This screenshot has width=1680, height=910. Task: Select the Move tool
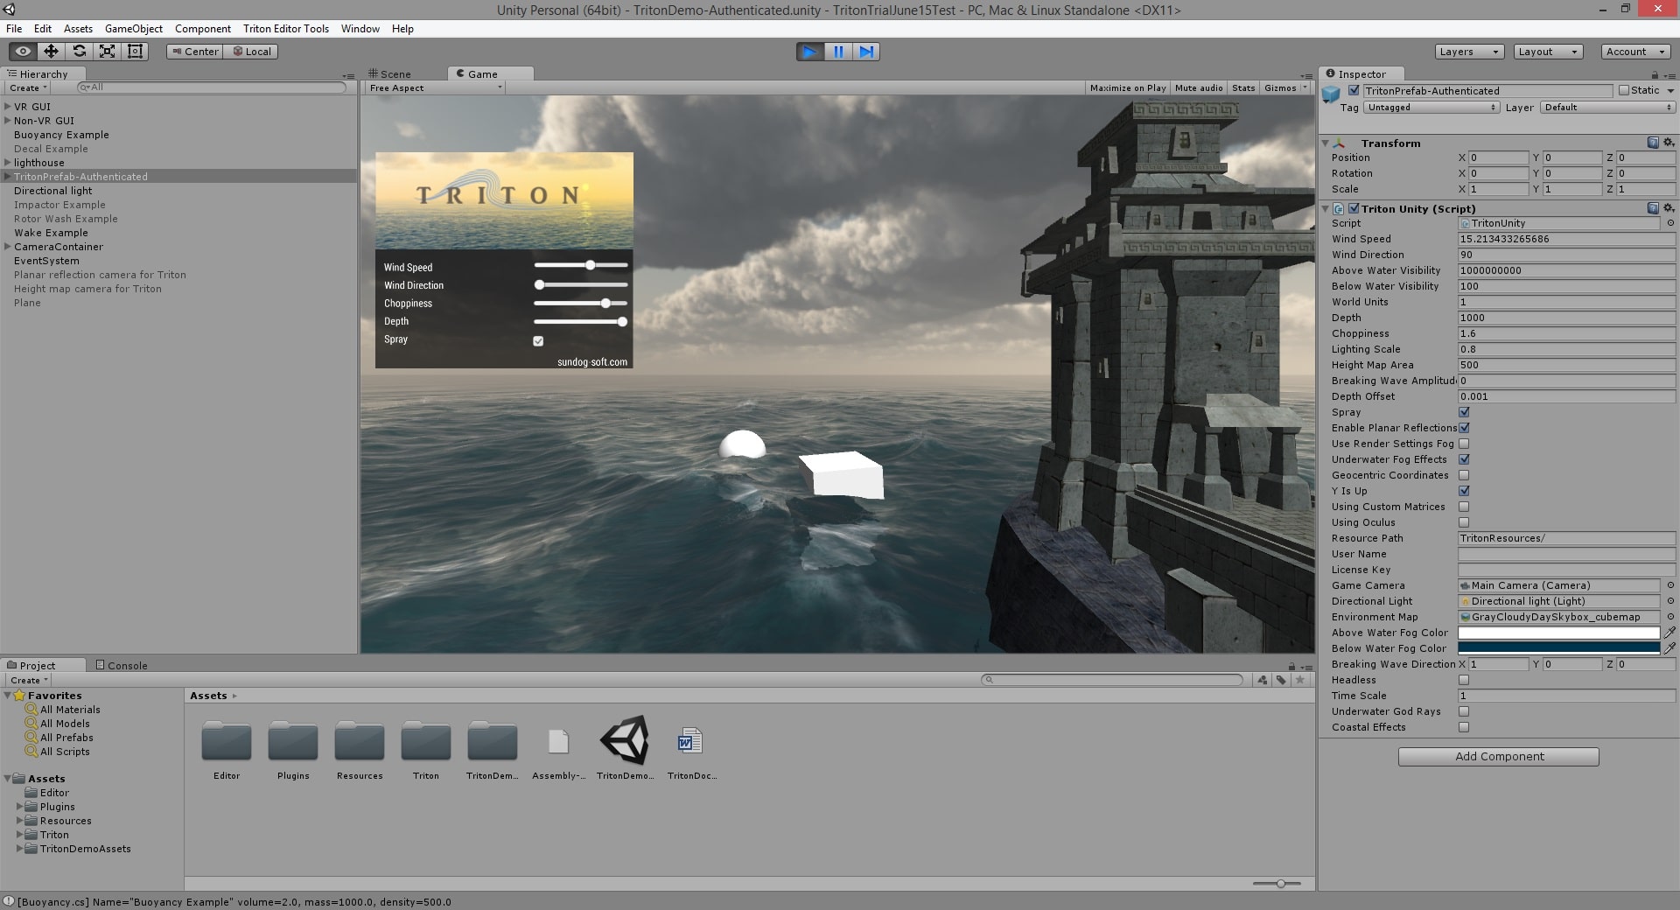click(x=51, y=52)
